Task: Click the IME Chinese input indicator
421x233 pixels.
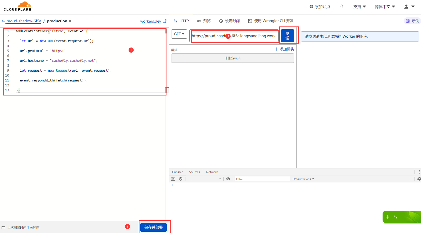Action: pos(387,217)
